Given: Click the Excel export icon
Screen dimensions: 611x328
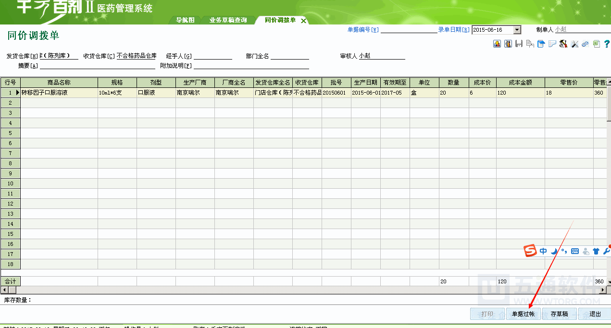Looking at the screenshot, I should [596, 44].
